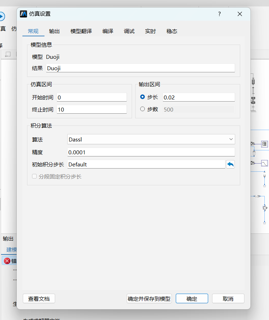Open the 算法 dropdown showing Dassl
The image size is (269, 320).
pyautogui.click(x=151, y=139)
